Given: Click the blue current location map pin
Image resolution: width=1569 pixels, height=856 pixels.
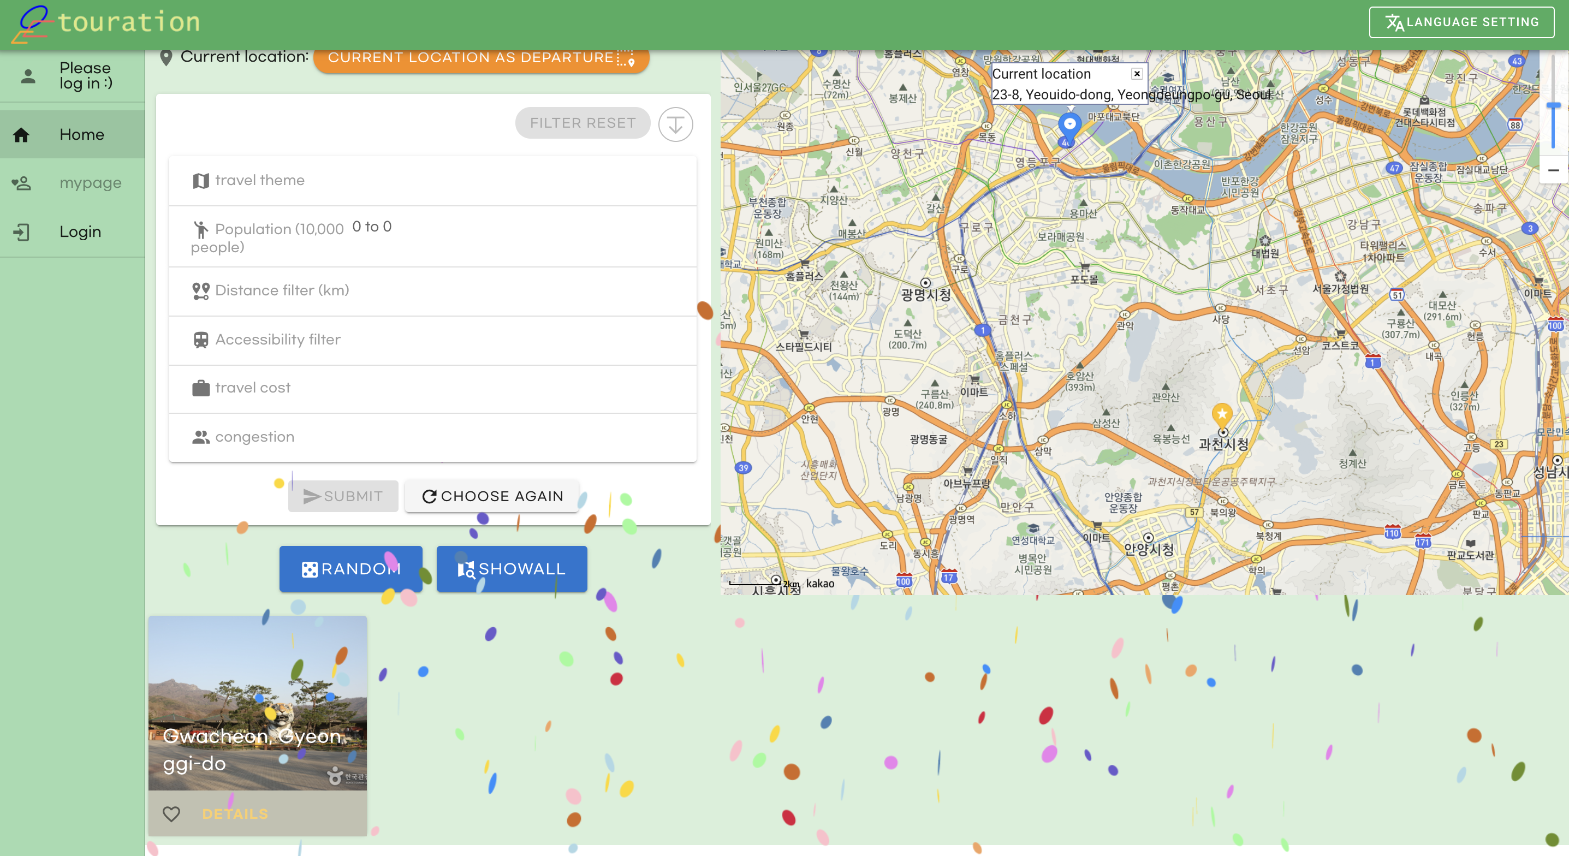Looking at the screenshot, I should pos(1069,125).
